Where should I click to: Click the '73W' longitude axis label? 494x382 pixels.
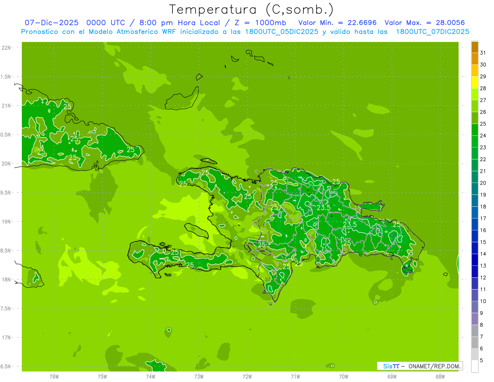(x=199, y=377)
